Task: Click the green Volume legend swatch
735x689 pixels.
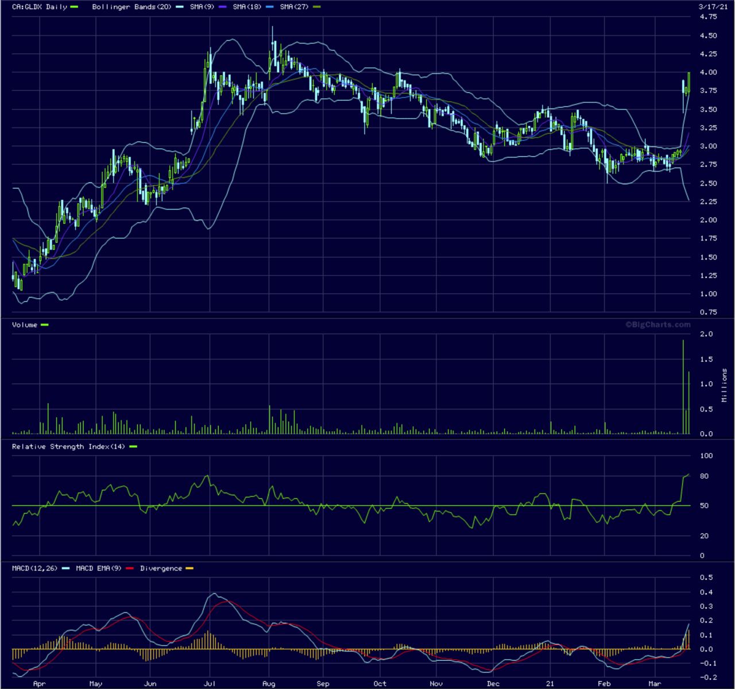Action: coord(45,325)
